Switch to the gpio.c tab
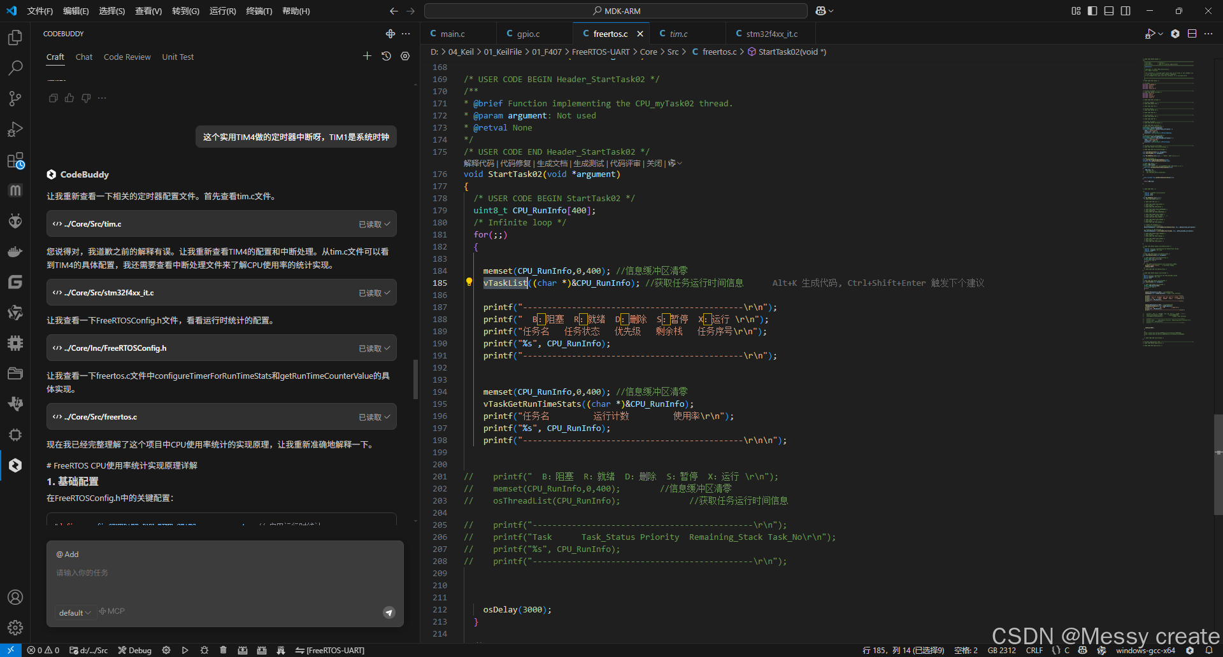The image size is (1223, 657). tap(528, 34)
